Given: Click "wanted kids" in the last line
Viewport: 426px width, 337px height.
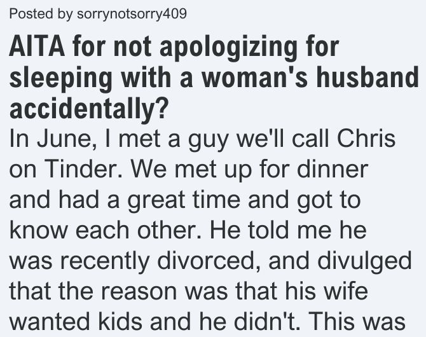Looking at the screenshot, I should click(76, 322).
